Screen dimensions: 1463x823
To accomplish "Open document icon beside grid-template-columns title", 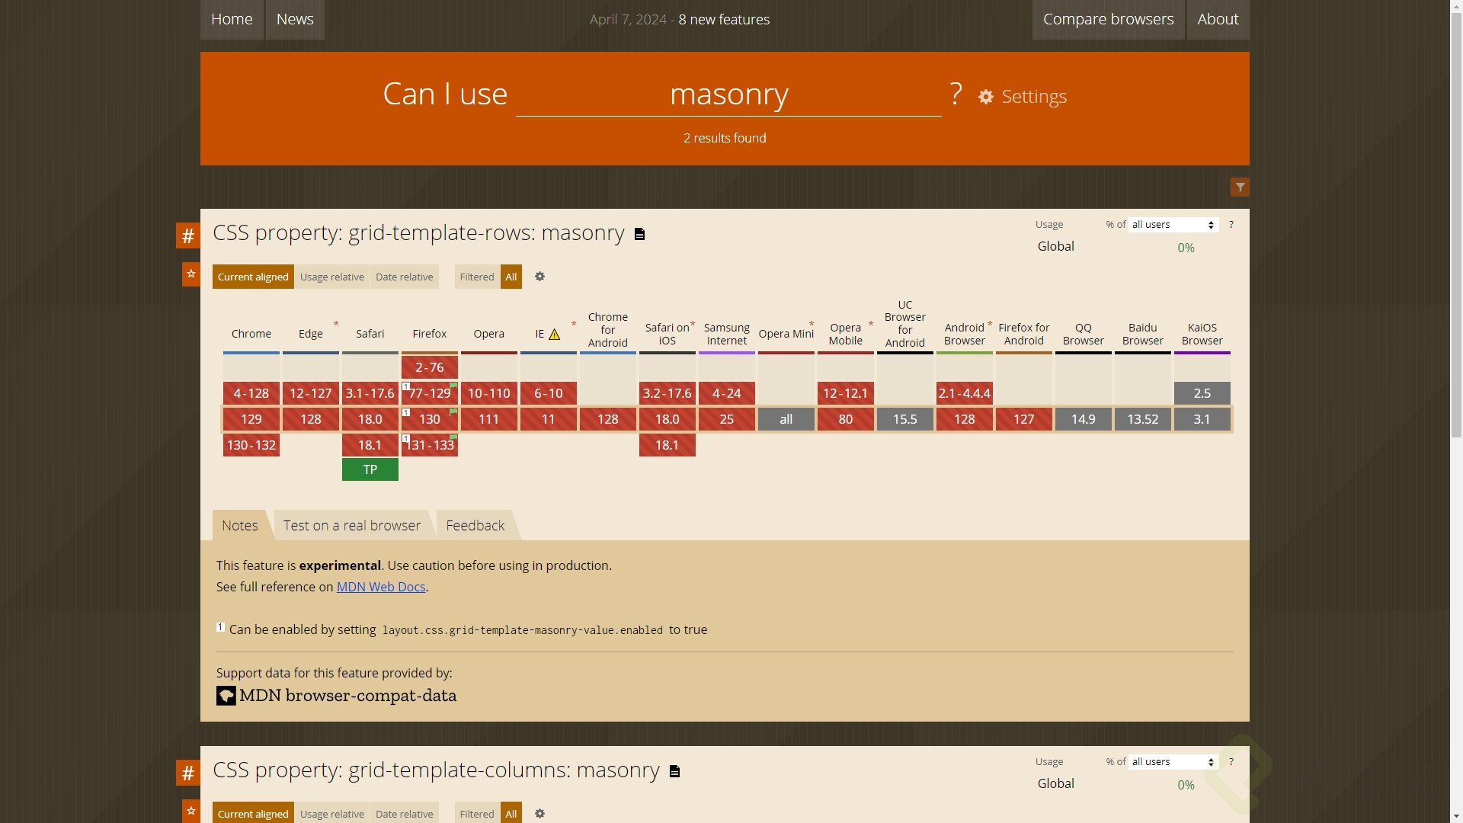I will (x=674, y=772).
